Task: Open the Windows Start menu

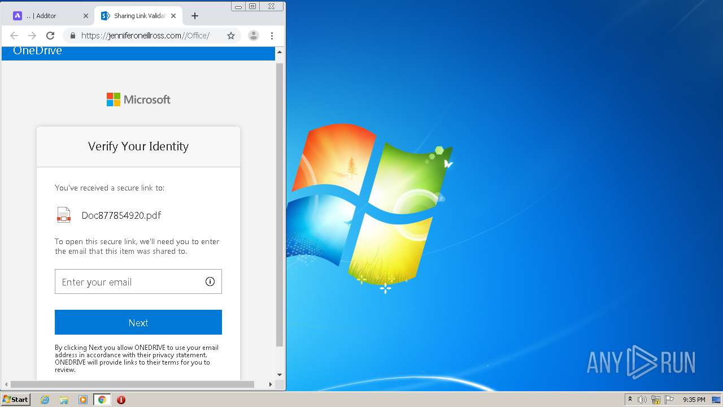Action: [x=16, y=400]
